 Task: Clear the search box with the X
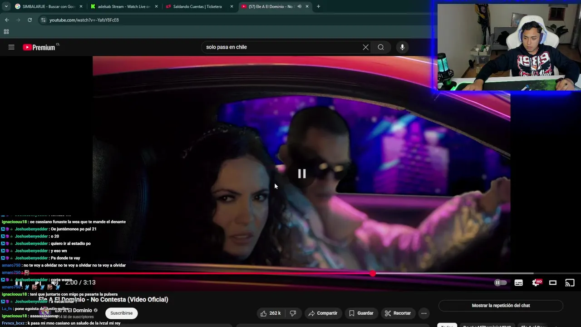click(365, 47)
